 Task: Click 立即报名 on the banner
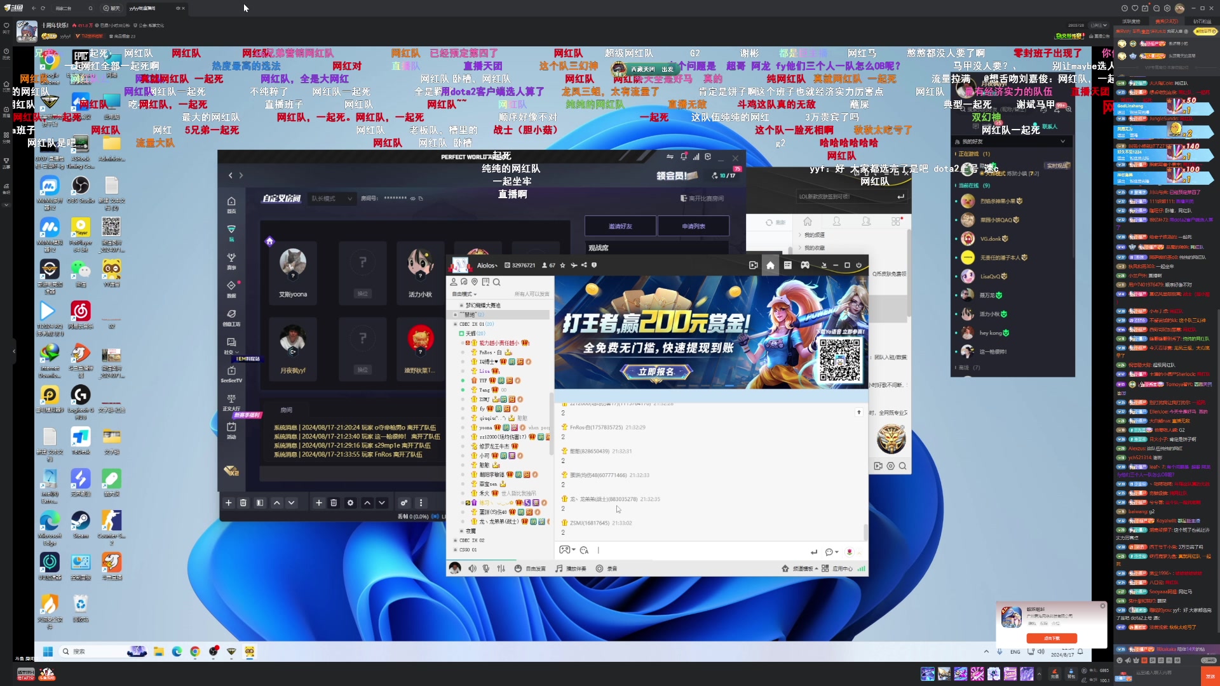click(656, 372)
